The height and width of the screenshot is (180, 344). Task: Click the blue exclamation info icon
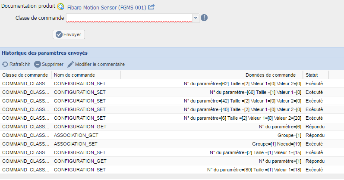204,18
